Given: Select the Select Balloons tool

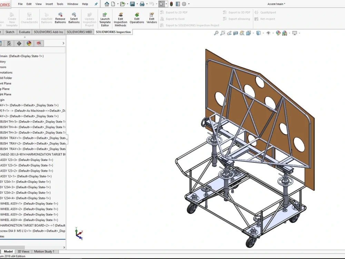Looking at the screenshot, I should [x=74, y=17].
